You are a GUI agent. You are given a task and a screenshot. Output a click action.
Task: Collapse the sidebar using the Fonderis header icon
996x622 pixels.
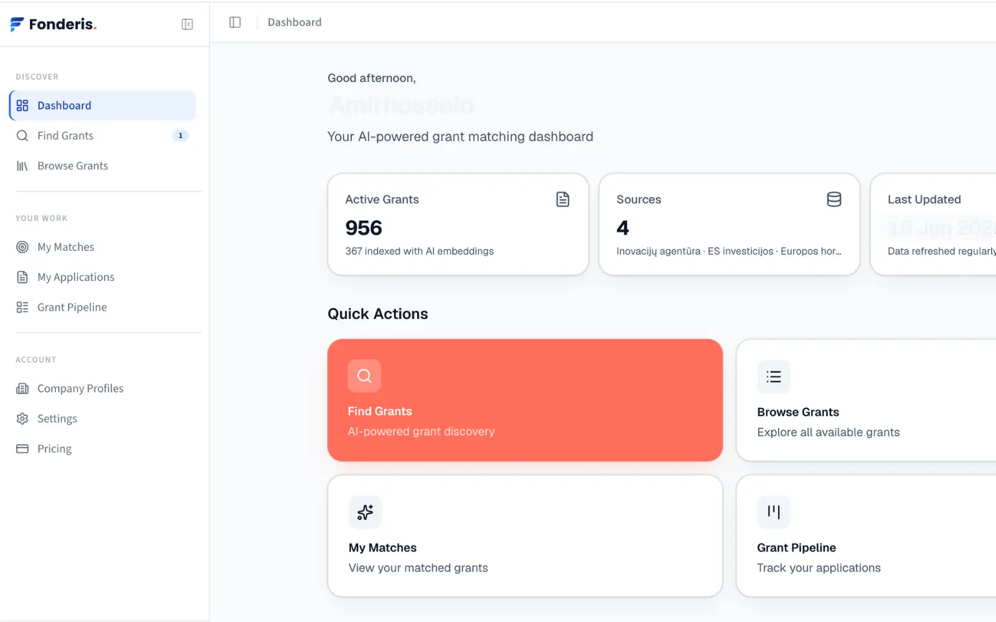pyautogui.click(x=187, y=24)
